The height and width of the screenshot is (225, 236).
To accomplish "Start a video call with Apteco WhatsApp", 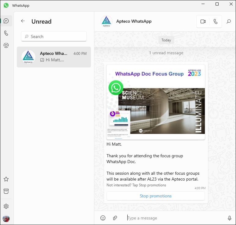I will point(203,21).
